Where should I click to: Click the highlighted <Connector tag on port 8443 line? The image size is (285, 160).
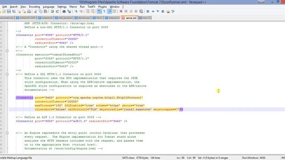24,98
